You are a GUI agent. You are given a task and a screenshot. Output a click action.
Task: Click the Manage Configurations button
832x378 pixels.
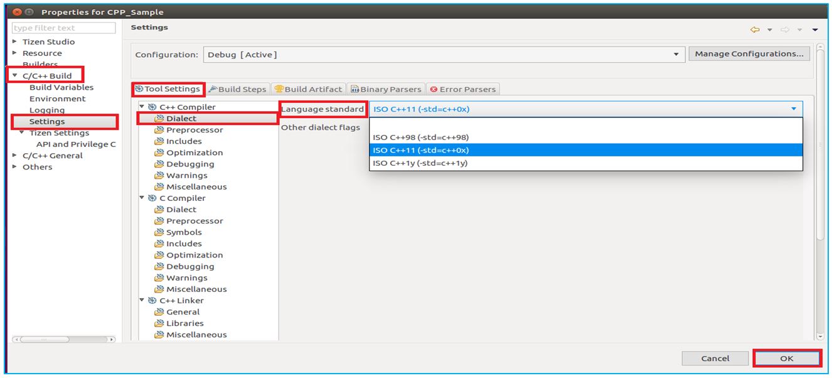(x=749, y=54)
